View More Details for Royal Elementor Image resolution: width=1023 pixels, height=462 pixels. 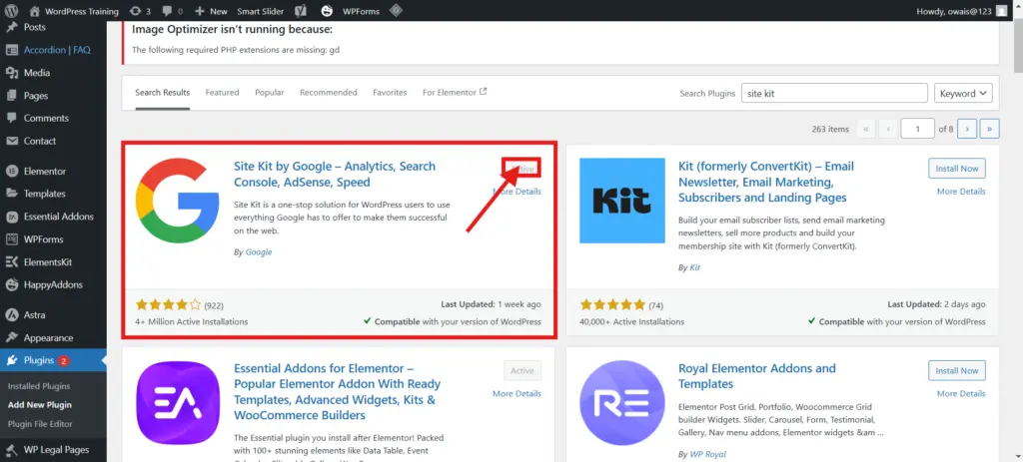point(961,393)
